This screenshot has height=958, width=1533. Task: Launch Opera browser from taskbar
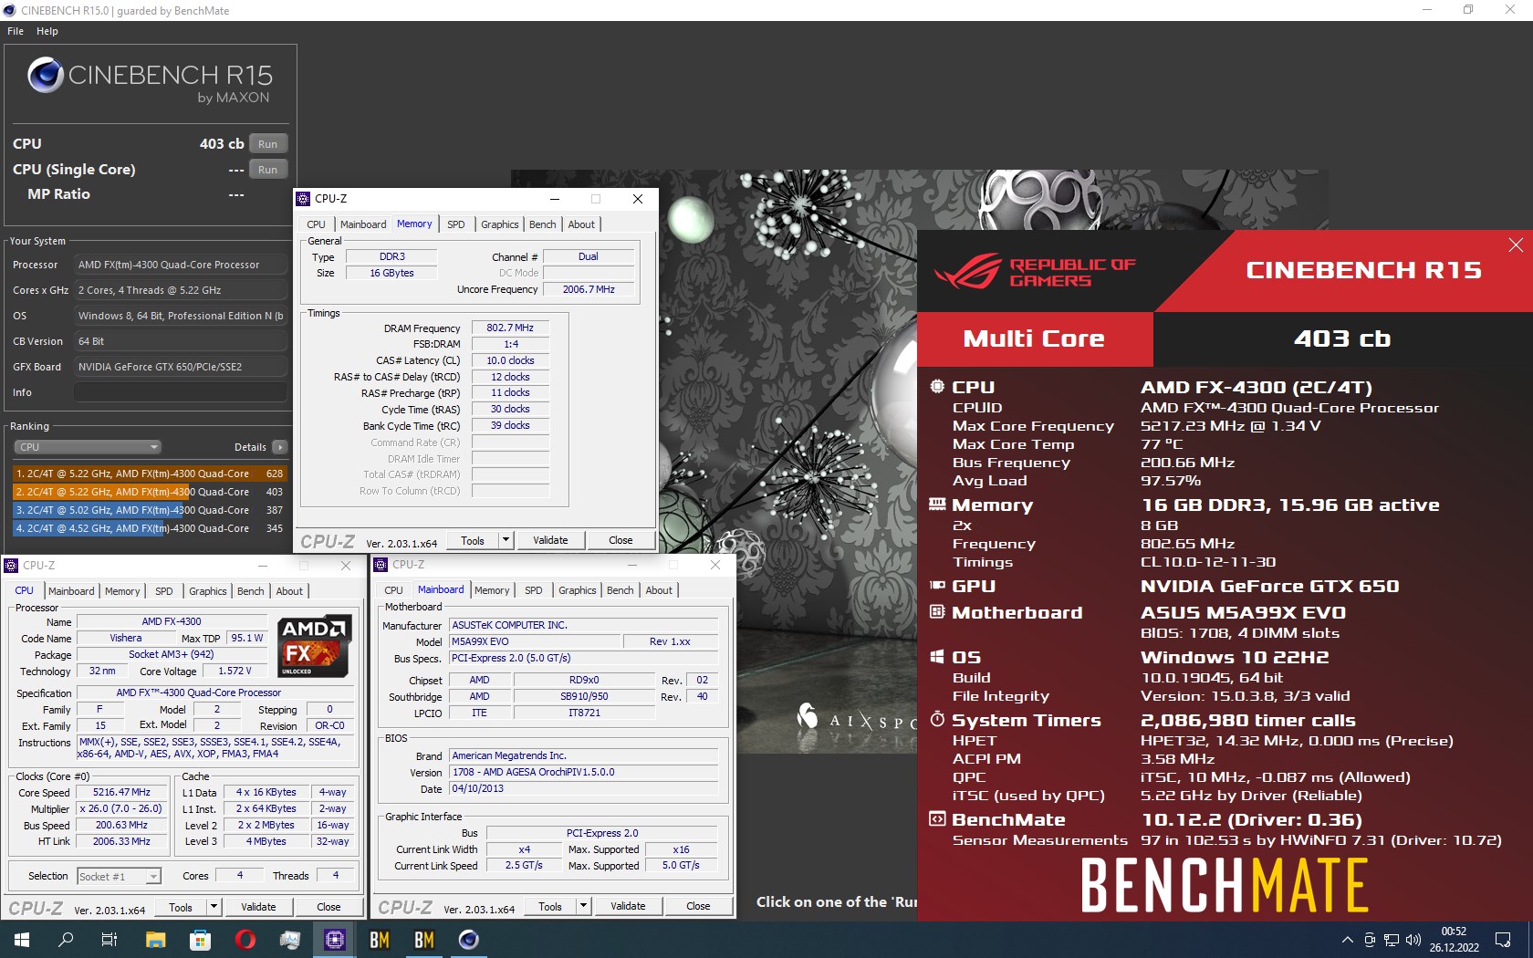click(245, 939)
